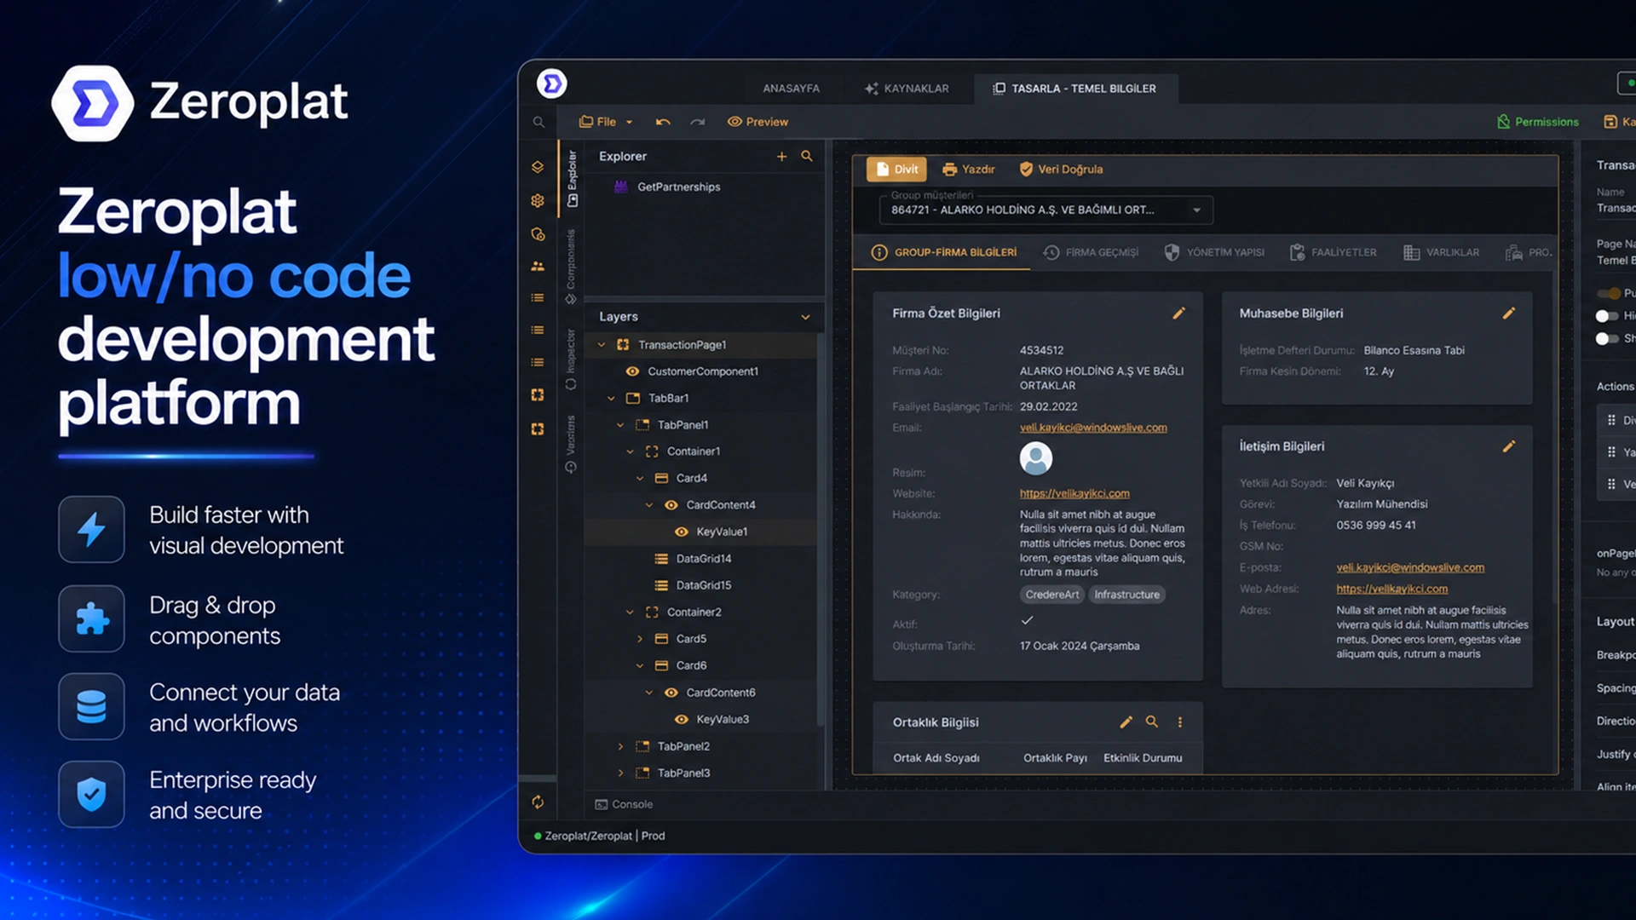Click the Yazdır print button
Image resolution: width=1636 pixels, height=920 pixels.
click(969, 169)
